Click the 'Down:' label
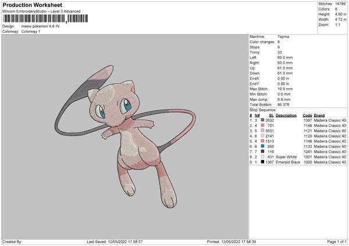349x246 pixels. point(255,73)
